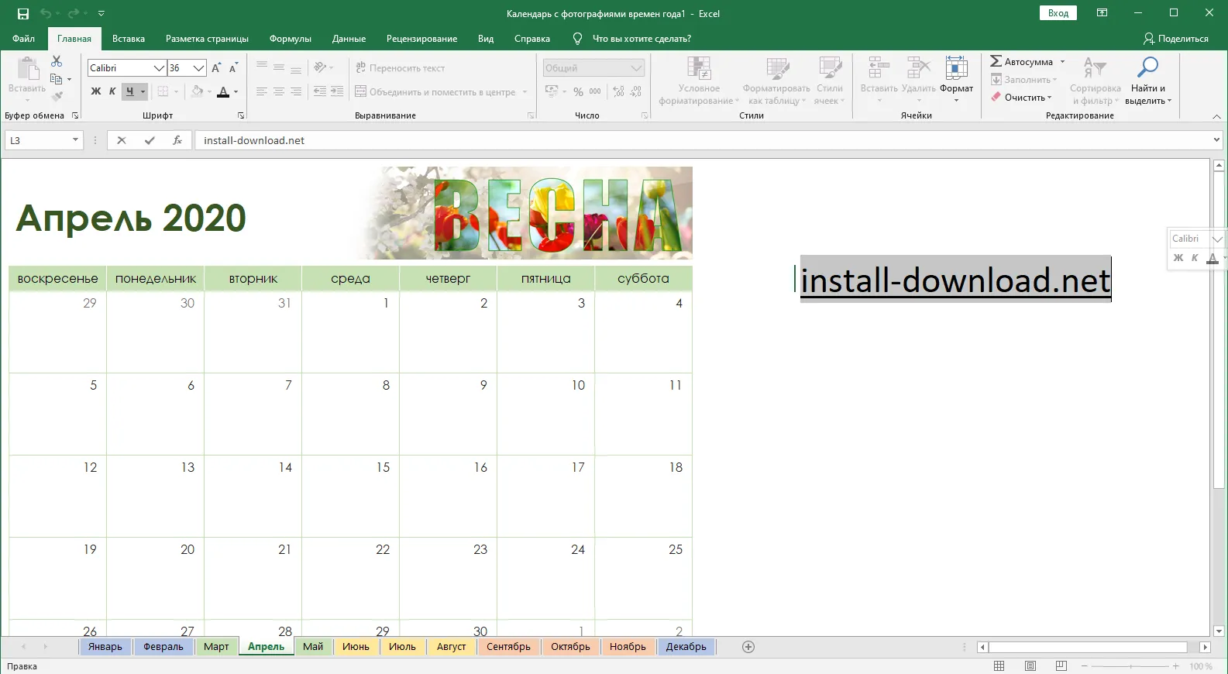Toggle bold formatting (Ж)
Screen dimensions: 1228x674
pyautogui.click(x=96, y=91)
